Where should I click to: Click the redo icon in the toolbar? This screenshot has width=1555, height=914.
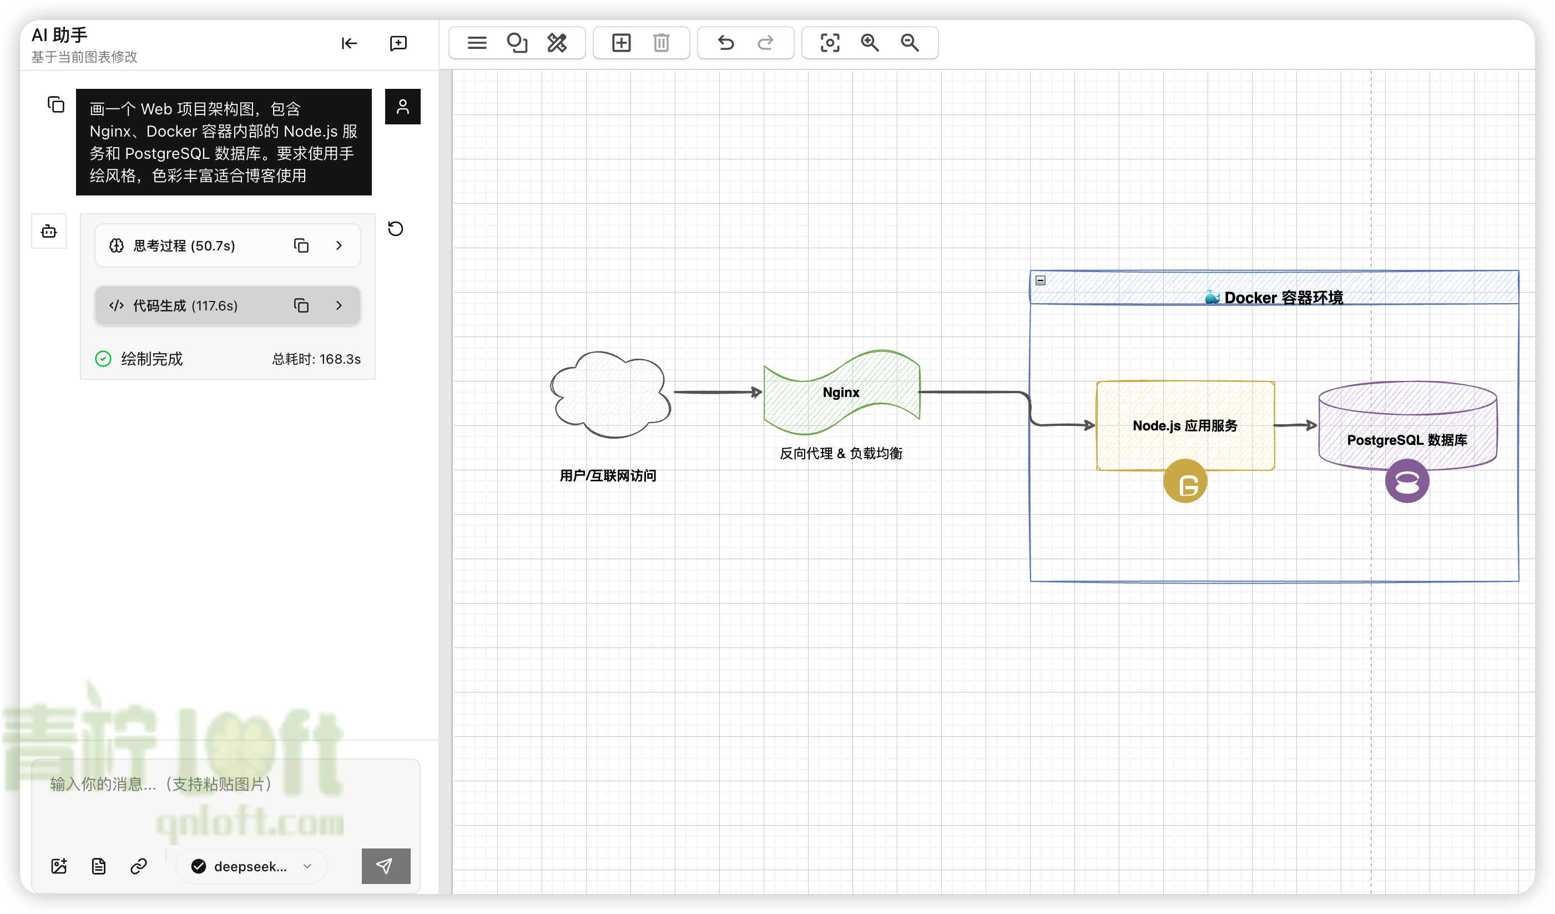765,43
